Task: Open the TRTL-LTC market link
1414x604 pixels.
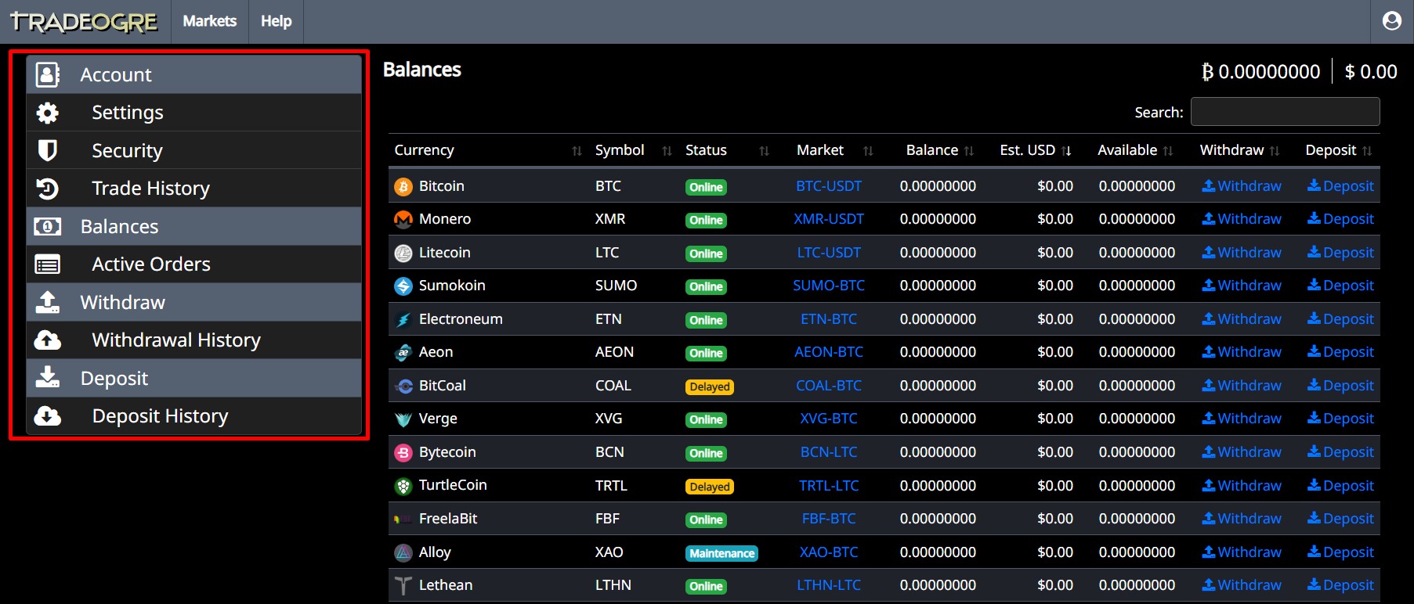Action: 829,486
